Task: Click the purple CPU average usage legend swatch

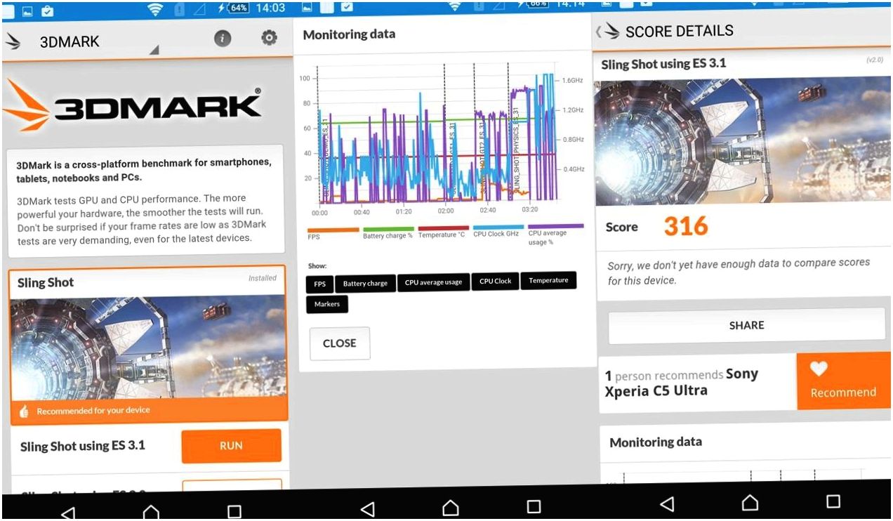Action: coord(555,227)
